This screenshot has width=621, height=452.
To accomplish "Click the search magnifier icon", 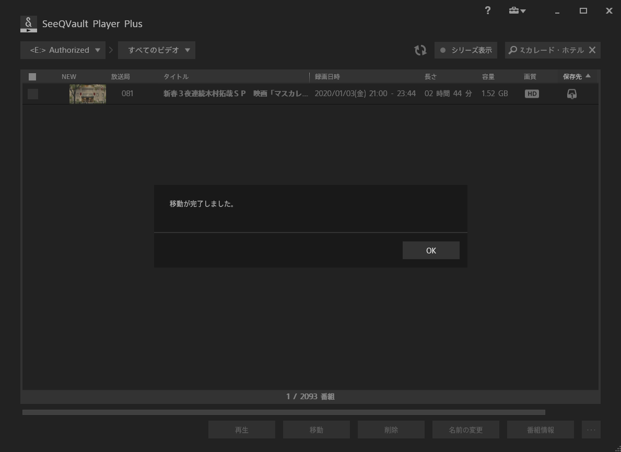I will [513, 50].
